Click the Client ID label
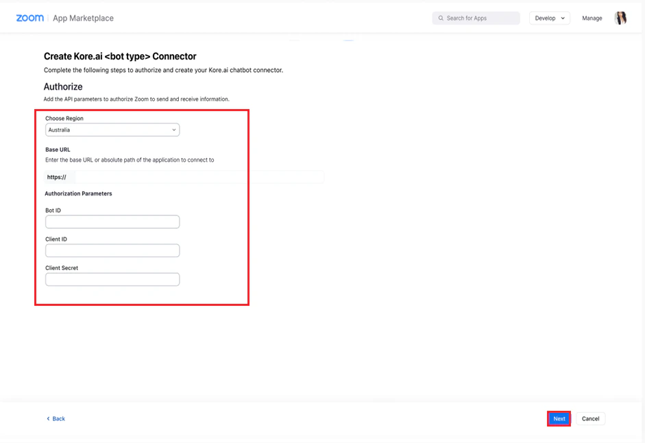The image size is (645, 443). point(56,239)
